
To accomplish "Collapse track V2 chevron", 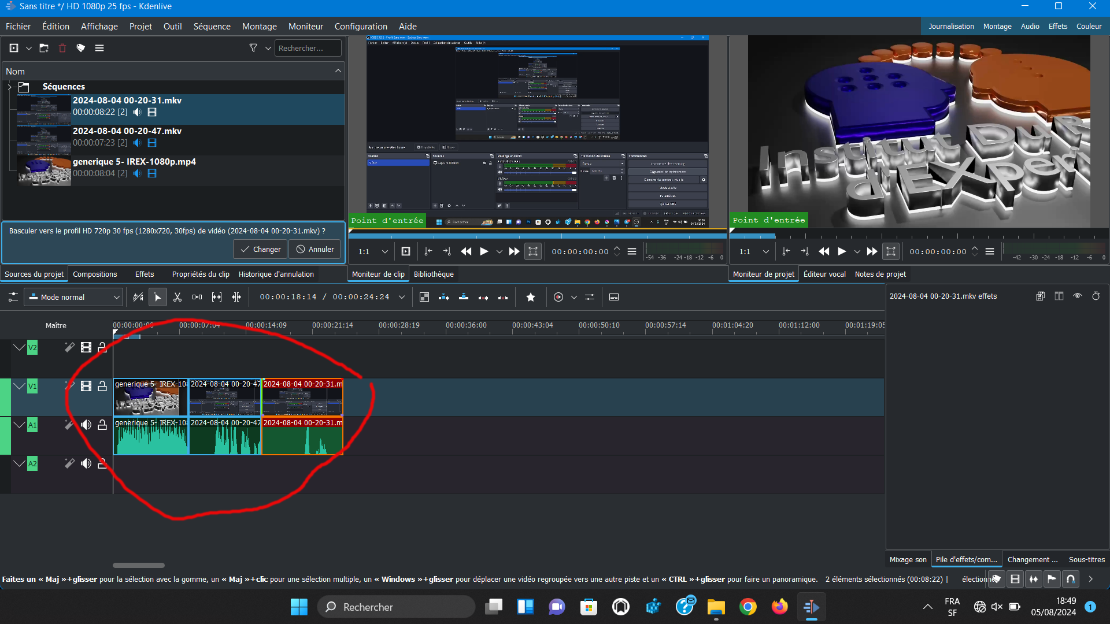I will pyautogui.click(x=19, y=347).
